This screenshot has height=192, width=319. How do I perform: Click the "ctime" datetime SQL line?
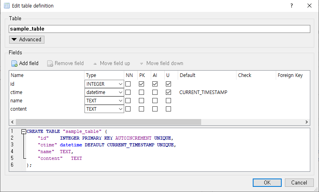pyautogui.click(x=107, y=145)
